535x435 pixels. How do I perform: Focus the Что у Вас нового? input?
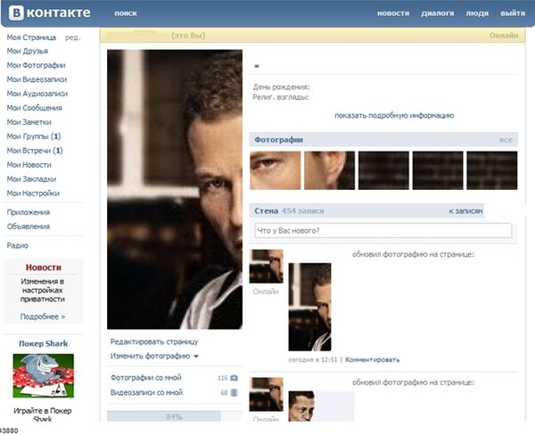[x=383, y=231]
